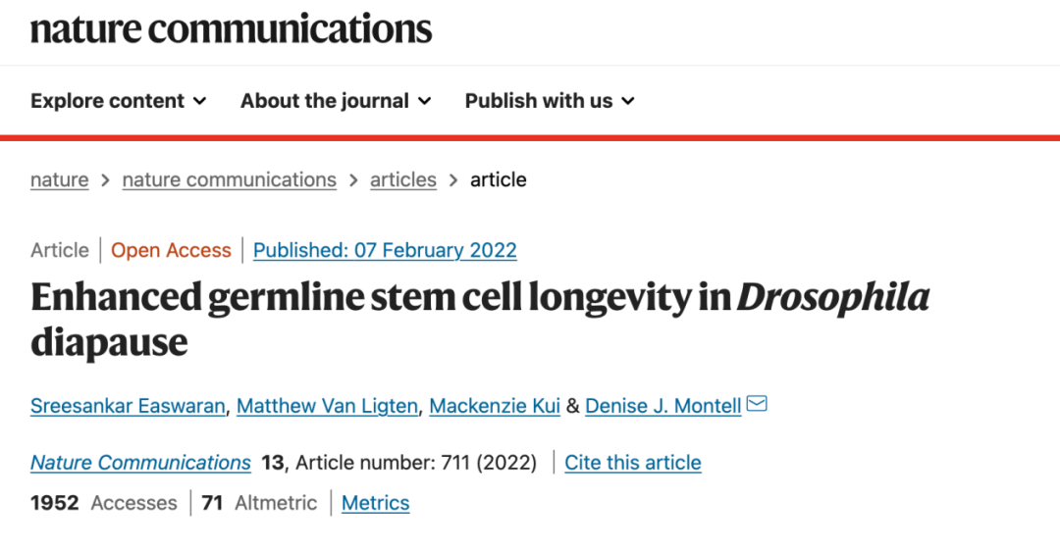Go to the nature breadcrumb link
1060x552 pixels.
(x=60, y=179)
